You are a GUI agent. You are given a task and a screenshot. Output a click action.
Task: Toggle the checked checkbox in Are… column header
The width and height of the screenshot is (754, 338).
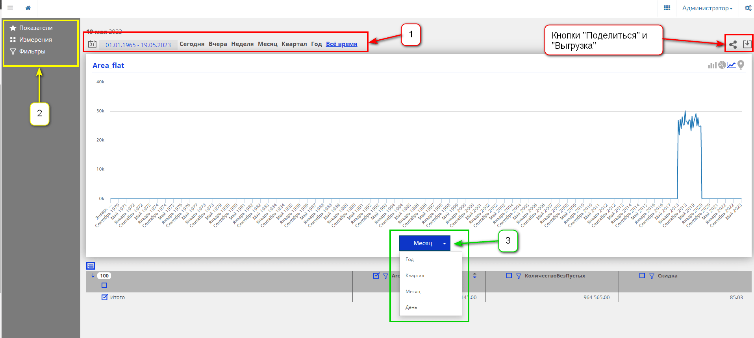click(376, 276)
